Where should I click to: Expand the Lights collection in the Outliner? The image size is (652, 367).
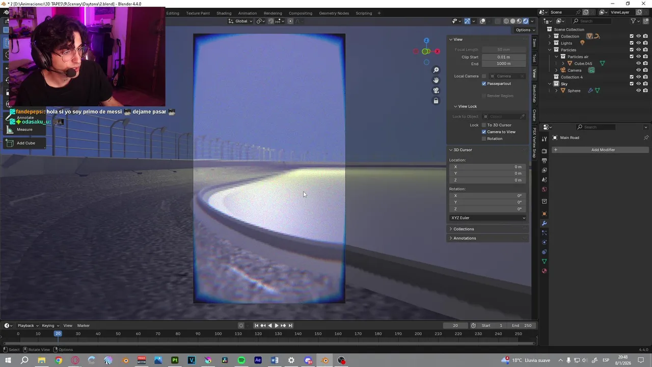(550, 43)
